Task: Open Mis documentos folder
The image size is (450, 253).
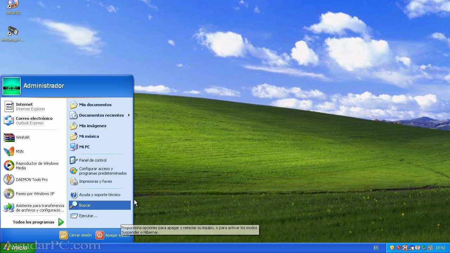Action: [x=100, y=105]
